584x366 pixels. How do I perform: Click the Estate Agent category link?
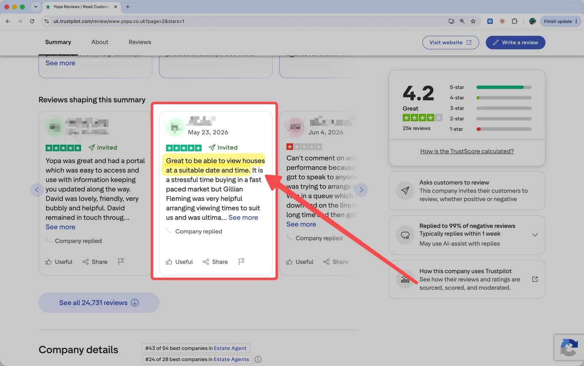pyautogui.click(x=230, y=348)
